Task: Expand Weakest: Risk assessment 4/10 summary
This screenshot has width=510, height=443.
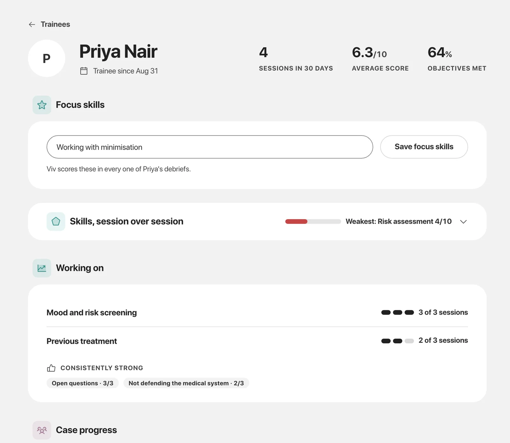Action: pos(398,221)
